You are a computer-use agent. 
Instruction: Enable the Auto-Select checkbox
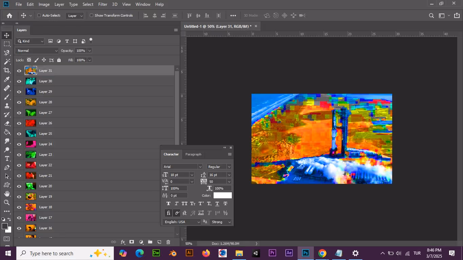point(39,16)
